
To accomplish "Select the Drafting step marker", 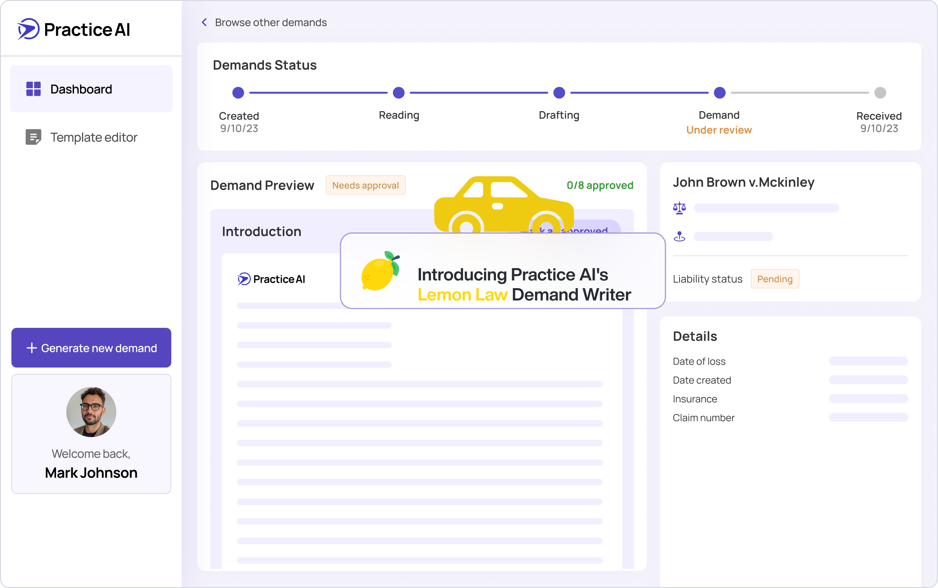I will (x=559, y=93).
